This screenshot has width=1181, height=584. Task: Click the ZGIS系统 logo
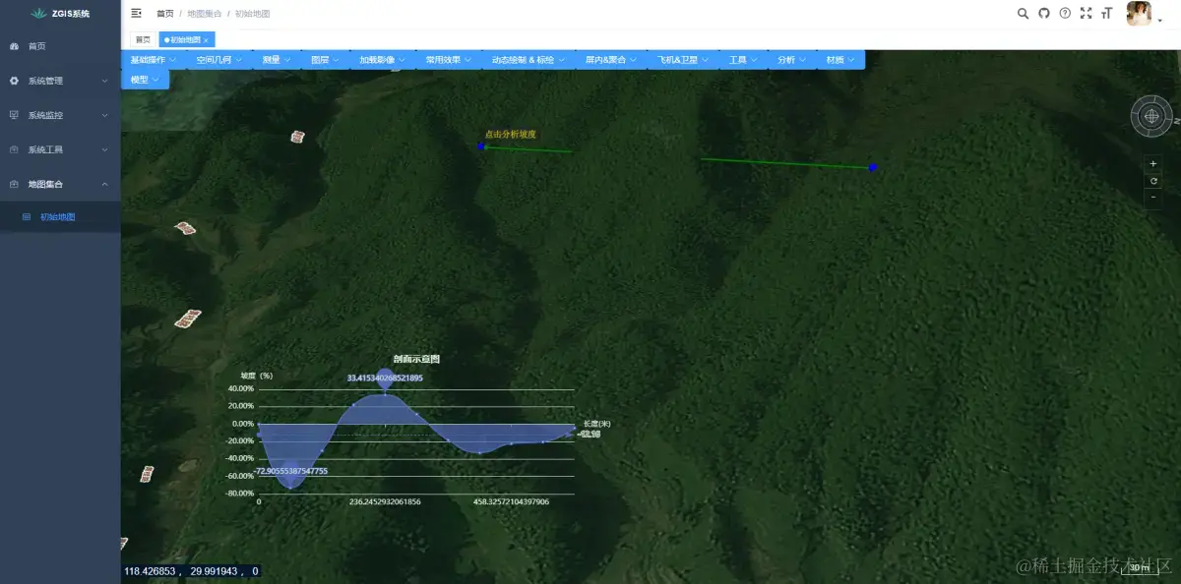click(60, 14)
